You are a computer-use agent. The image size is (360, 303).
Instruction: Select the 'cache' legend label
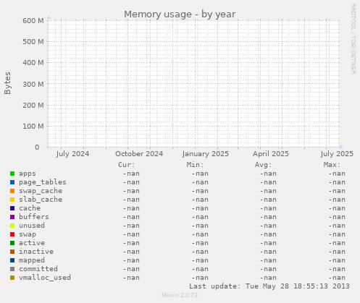click(30, 208)
